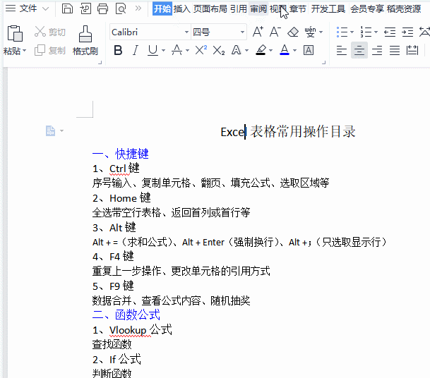
Task: Select the 格式刷 format painter
Action: coord(85,40)
